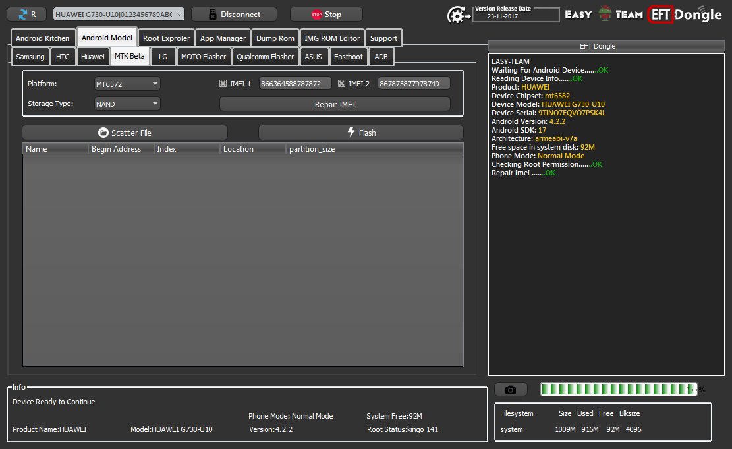Toggle the IMEI 1 checkbox
This screenshot has height=449, width=732.
pyautogui.click(x=223, y=84)
